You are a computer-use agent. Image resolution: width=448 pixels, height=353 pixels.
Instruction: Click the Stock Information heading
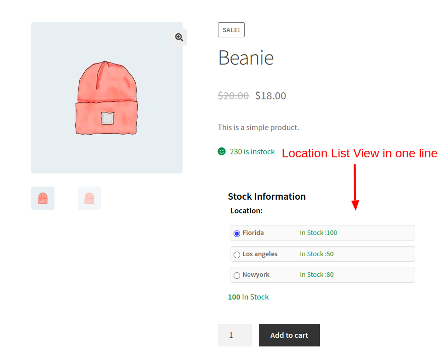[x=266, y=196]
